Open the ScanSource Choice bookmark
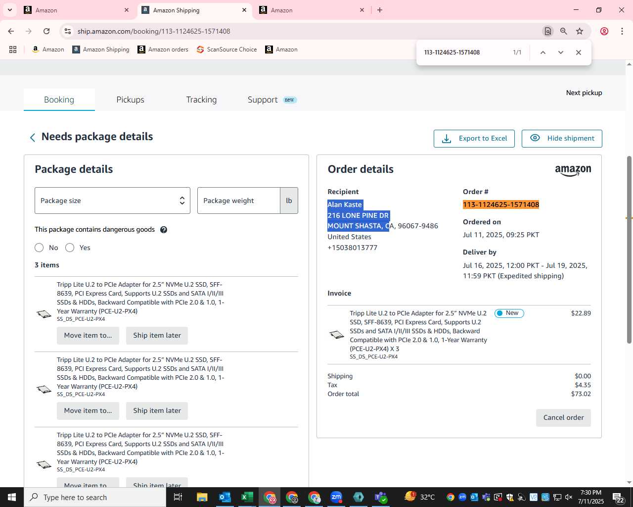The height and width of the screenshot is (507, 633). point(226,50)
